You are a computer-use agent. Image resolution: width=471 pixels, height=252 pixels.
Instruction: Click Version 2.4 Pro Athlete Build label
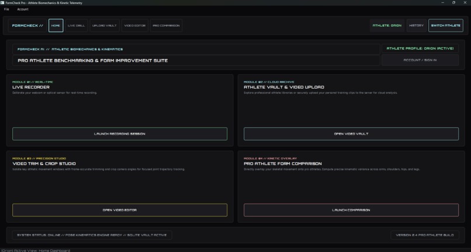424,235
